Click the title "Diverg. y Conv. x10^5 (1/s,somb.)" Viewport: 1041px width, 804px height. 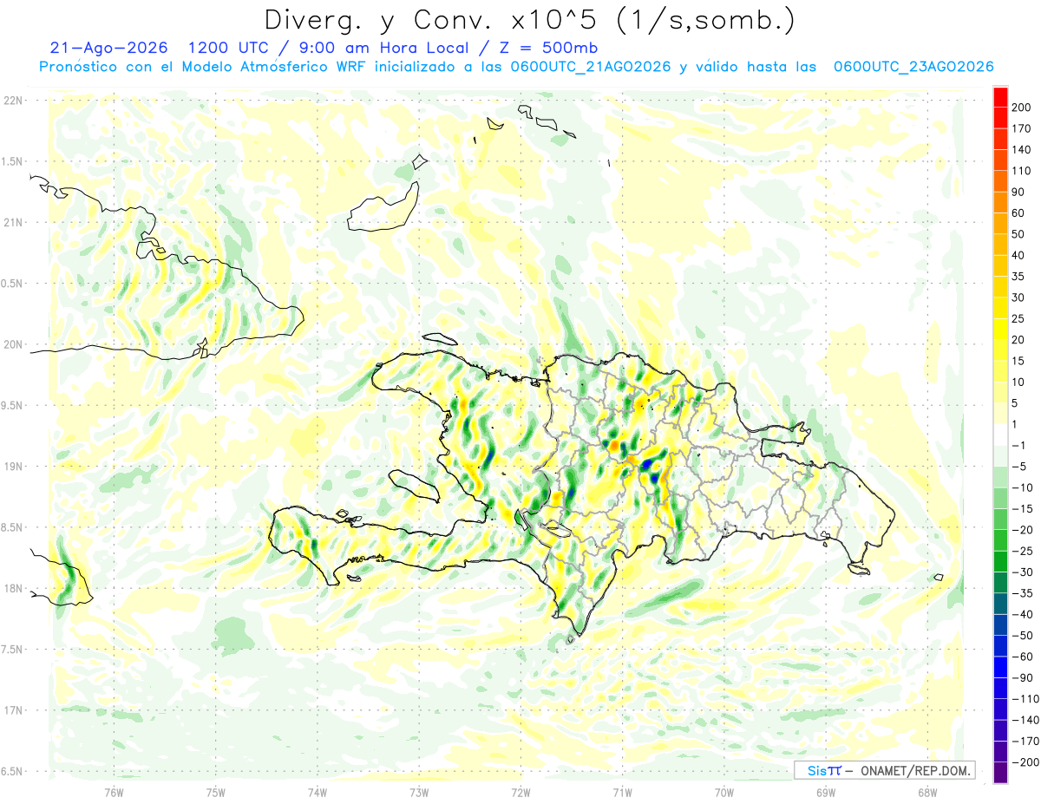point(528,20)
